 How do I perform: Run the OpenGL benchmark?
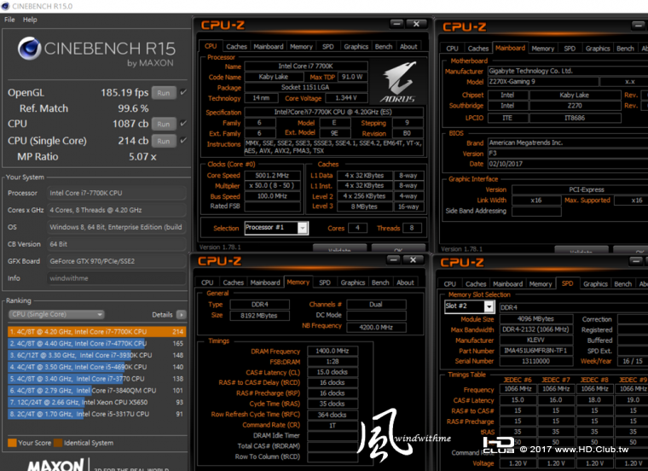coord(164,92)
